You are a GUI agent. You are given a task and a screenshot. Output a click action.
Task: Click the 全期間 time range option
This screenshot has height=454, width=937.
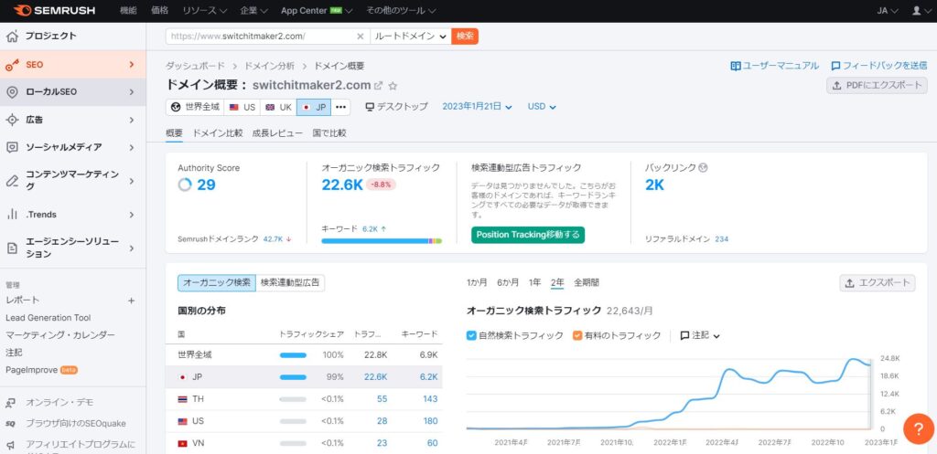[587, 283]
